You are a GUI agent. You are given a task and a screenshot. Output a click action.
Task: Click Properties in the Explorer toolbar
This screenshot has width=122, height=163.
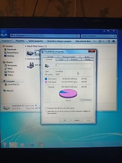[x=20, y=41]
